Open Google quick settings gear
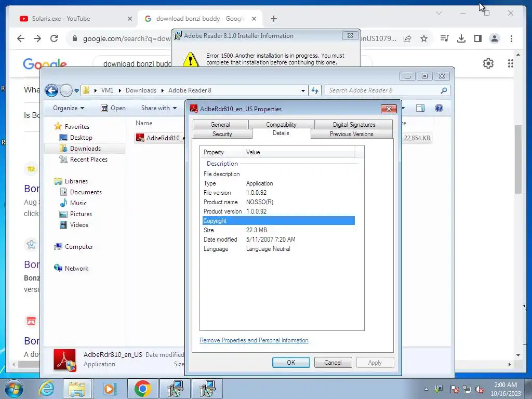Screen dimensions: 532x399 click(488, 63)
